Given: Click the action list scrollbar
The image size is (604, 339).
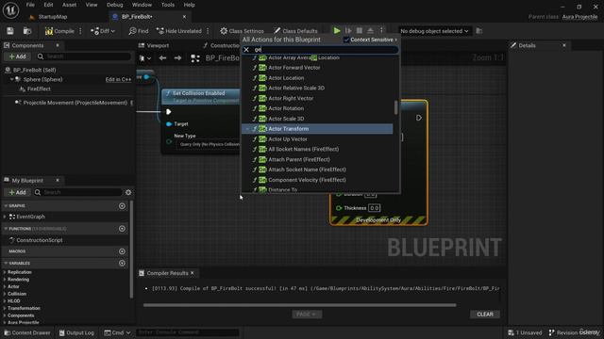Looking at the screenshot, I should [395, 107].
